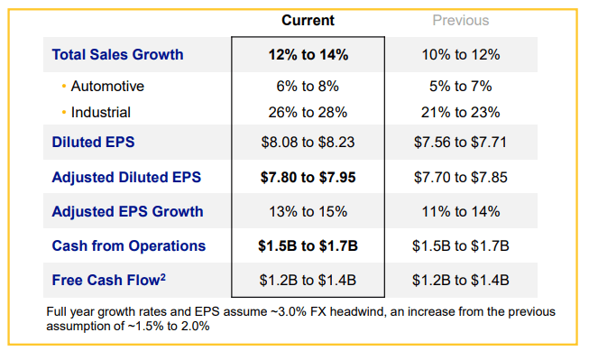
Task: Select the Adjusted Diluted EPS label
Action: pos(126,177)
